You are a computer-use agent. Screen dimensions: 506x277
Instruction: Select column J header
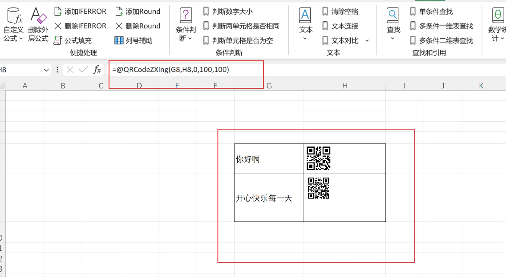tap(443, 86)
